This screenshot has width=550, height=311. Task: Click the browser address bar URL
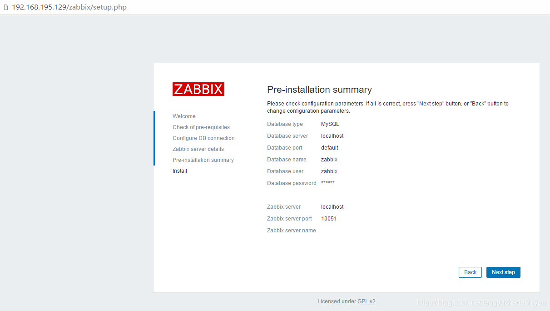[x=69, y=7]
